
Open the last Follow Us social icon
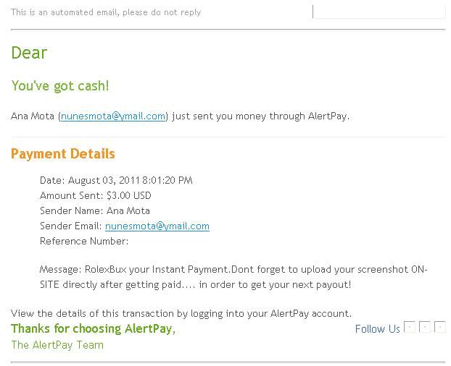pyautogui.click(x=440, y=327)
